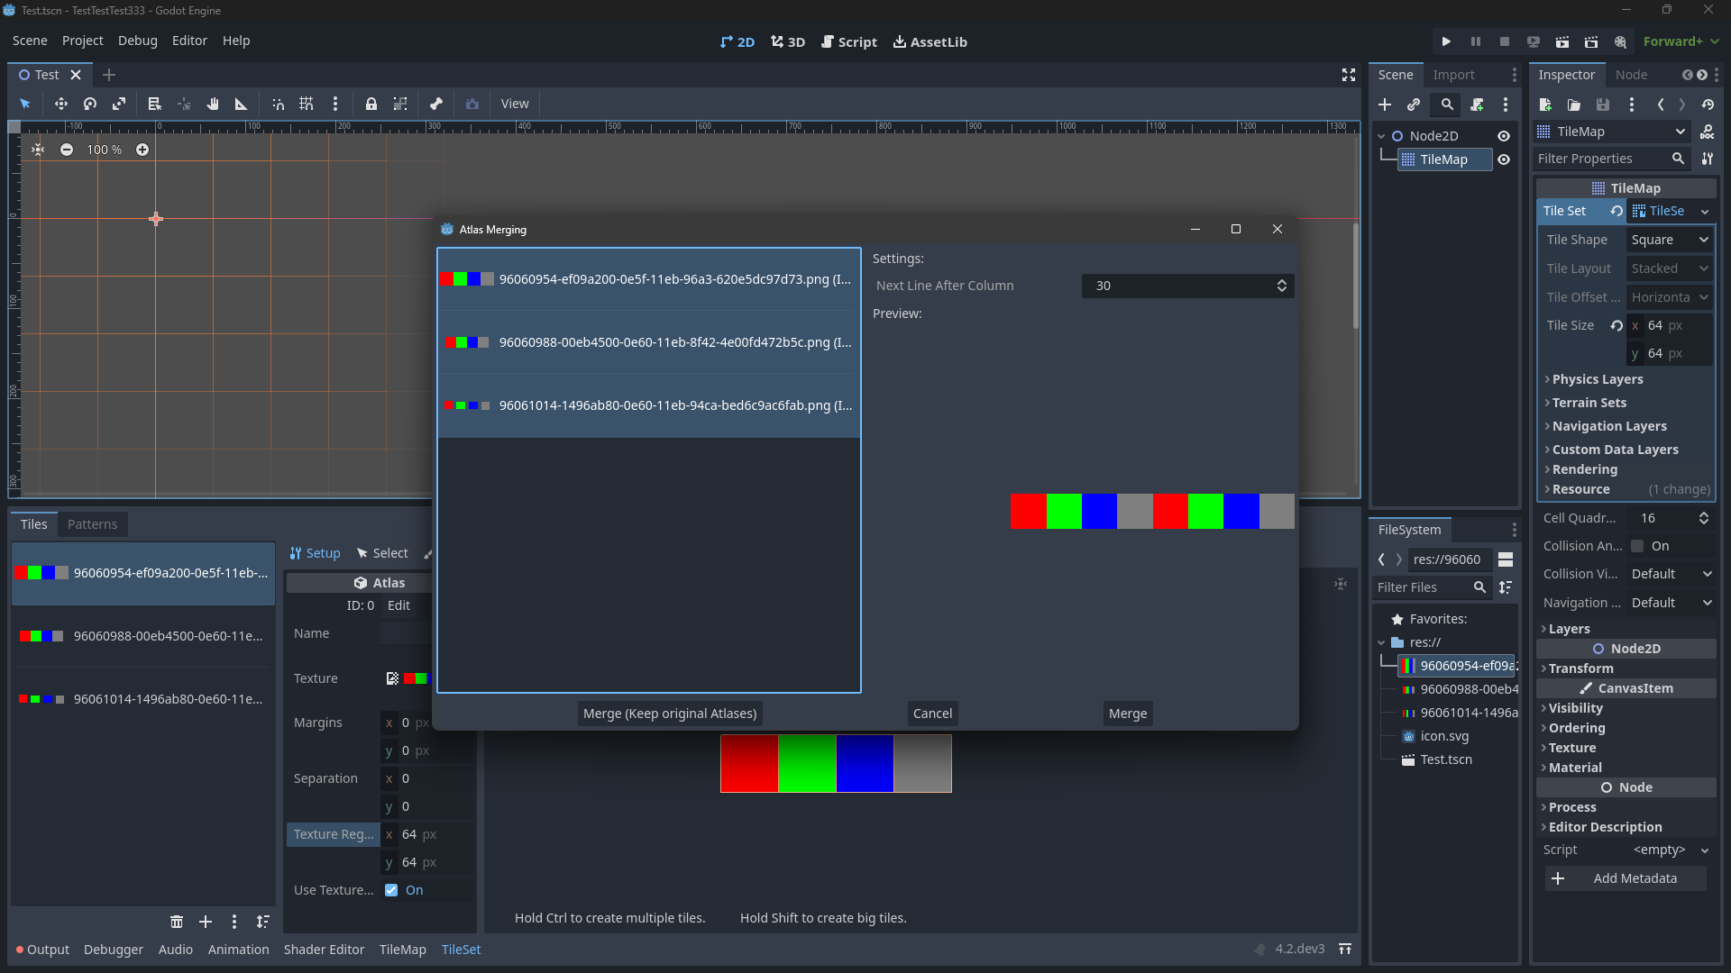The width and height of the screenshot is (1731, 973).
Task: Open the Project menu
Action: point(82,41)
